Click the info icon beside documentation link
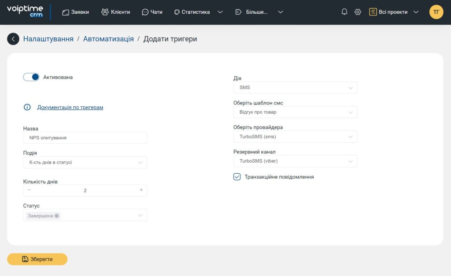Viewport: 451px width, 276px height. point(27,107)
